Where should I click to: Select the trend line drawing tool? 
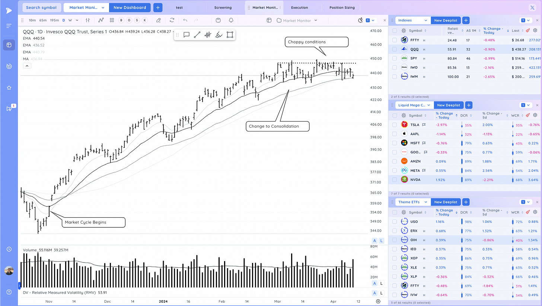(197, 35)
